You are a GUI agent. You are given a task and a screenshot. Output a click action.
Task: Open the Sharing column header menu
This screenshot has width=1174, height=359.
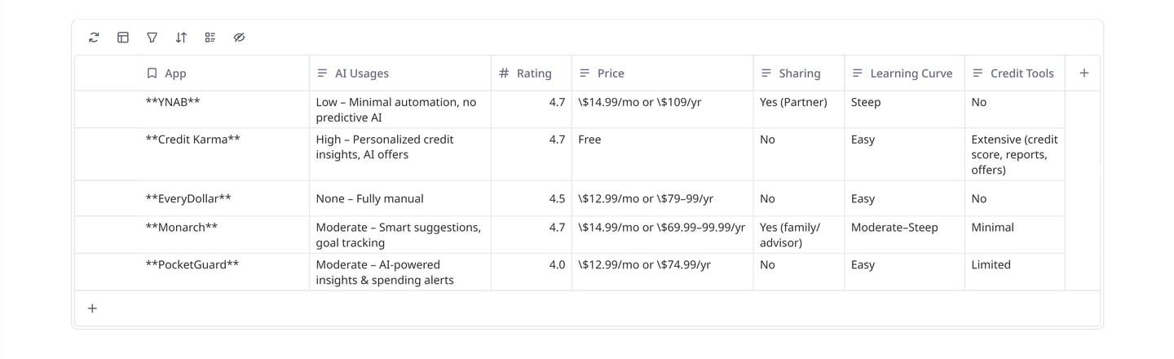pos(799,73)
